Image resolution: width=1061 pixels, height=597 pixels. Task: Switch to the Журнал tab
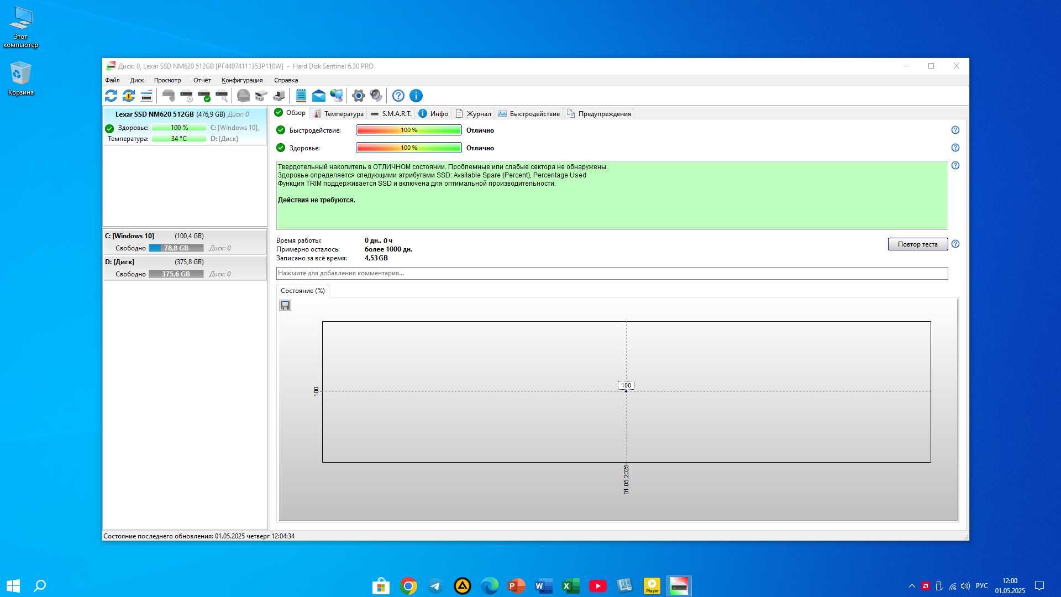[x=474, y=114]
